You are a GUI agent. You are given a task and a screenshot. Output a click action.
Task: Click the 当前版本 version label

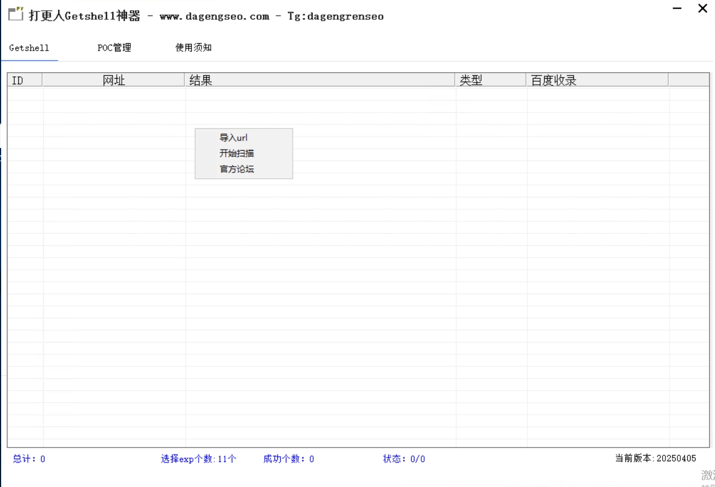click(x=655, y=459)
